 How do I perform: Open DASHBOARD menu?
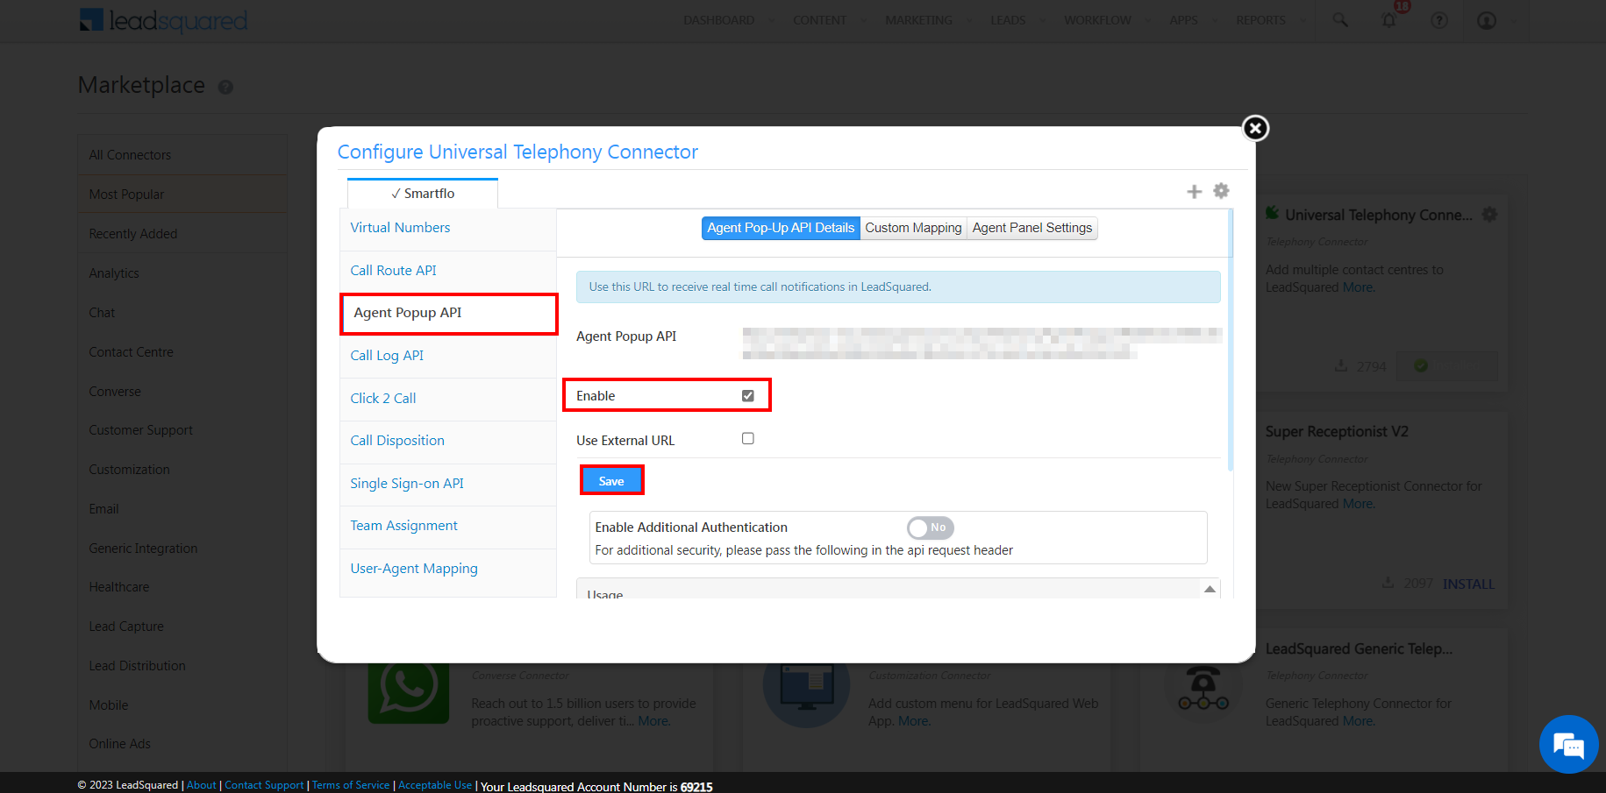coord(718,20)
